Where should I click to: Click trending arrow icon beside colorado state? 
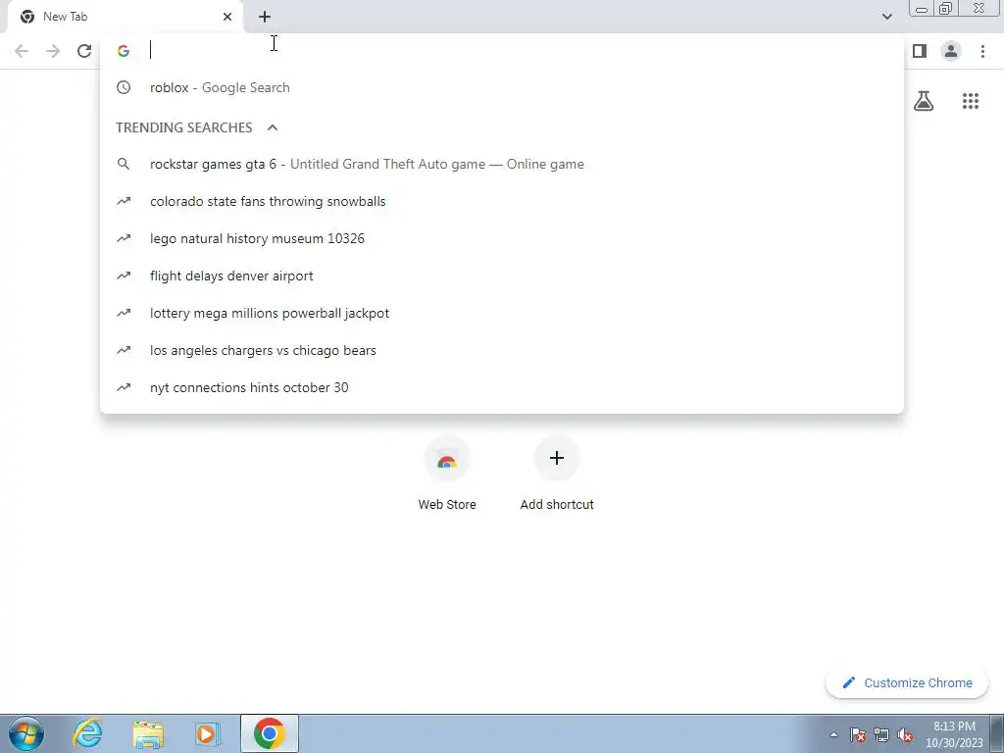point(124,201)
